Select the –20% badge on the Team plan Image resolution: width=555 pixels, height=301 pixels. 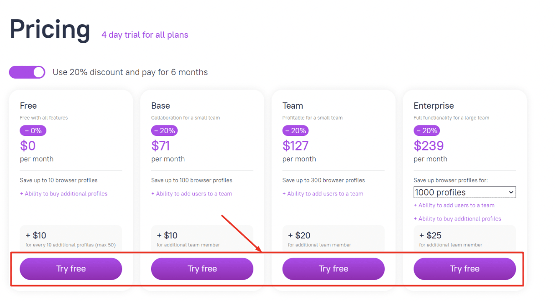[x=295, y=130]
